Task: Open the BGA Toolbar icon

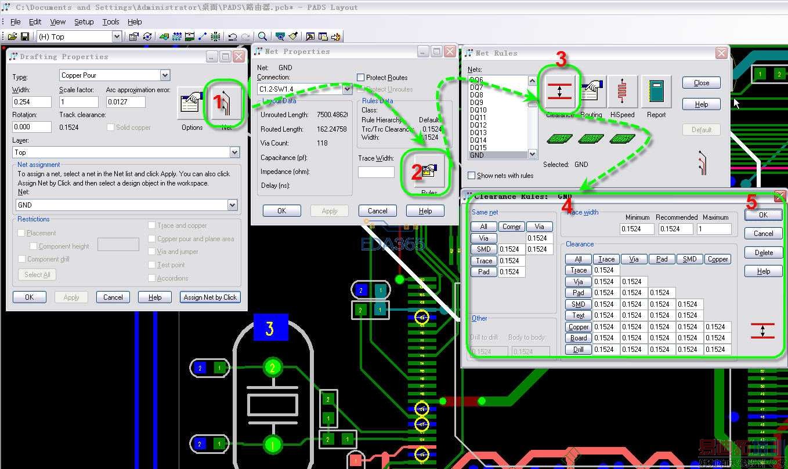Action: point(215,37)
